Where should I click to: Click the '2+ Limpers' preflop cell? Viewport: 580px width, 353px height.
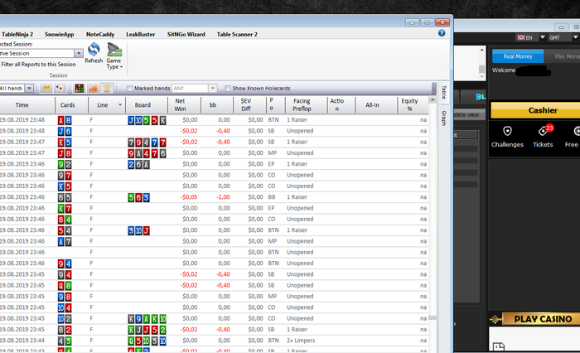[x=301, y=341]
